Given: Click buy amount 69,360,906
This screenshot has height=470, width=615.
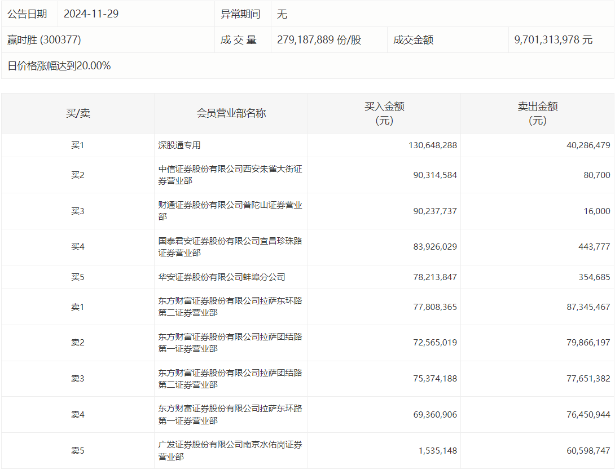Looking at the screenshot, I should [435, 415].
